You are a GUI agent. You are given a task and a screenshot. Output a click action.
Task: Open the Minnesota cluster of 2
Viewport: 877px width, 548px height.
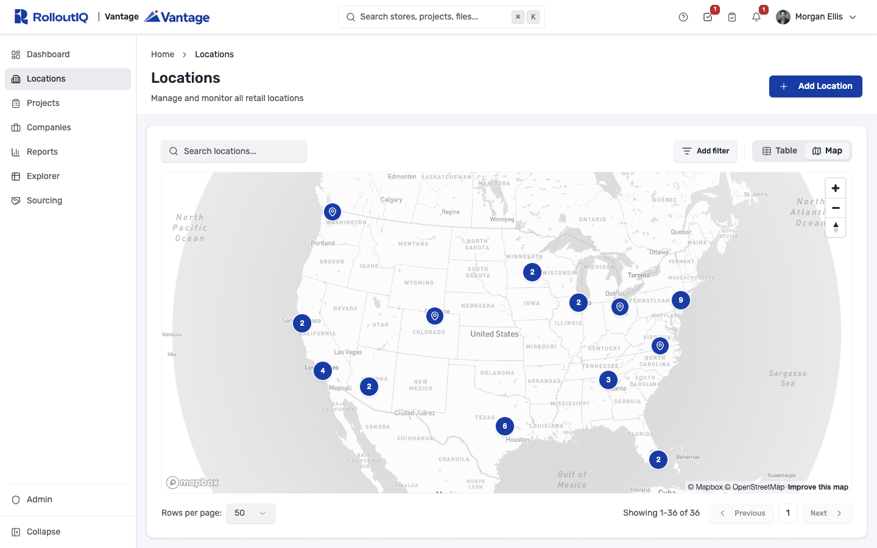(x=532, y=272)
